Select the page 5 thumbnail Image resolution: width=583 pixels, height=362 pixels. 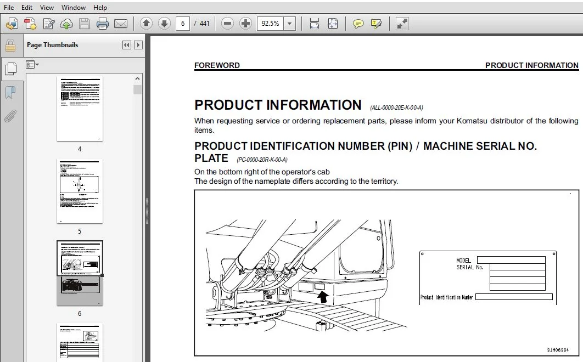tap(80, 191)
